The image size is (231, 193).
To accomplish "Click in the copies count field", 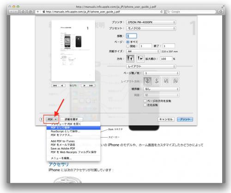I will click(x=131, y=36).
